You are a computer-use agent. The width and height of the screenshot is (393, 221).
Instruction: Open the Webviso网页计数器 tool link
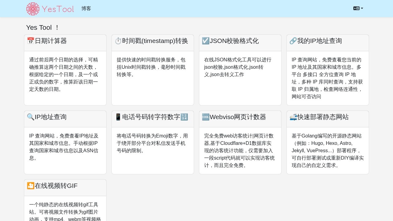tap(238, 117)
